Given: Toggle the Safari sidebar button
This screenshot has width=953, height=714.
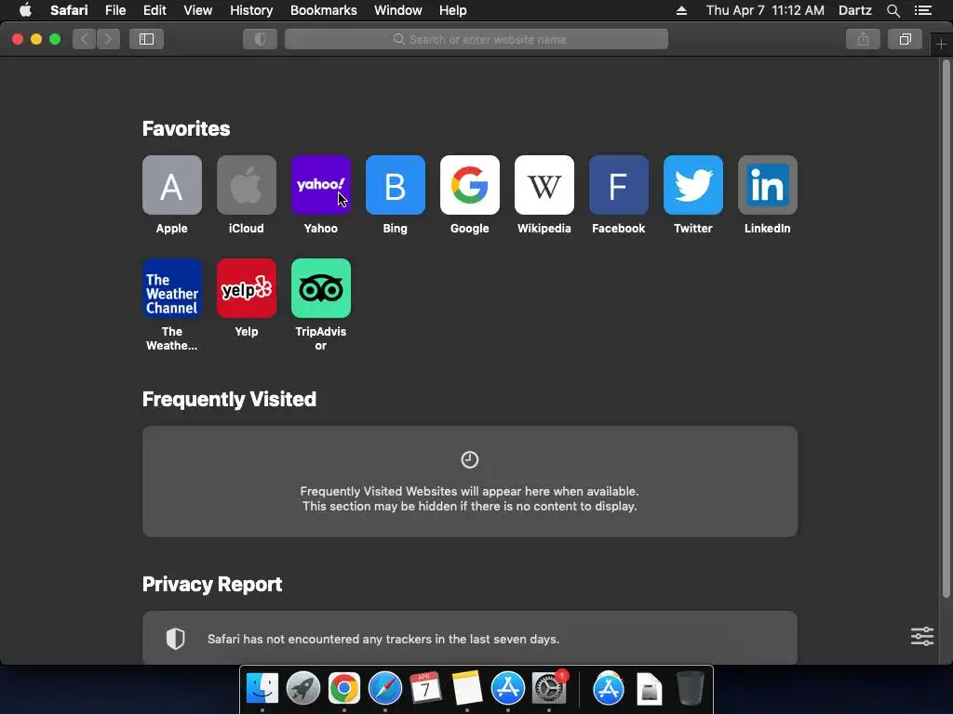Looking at the screenshot, I should coord(146,39).
